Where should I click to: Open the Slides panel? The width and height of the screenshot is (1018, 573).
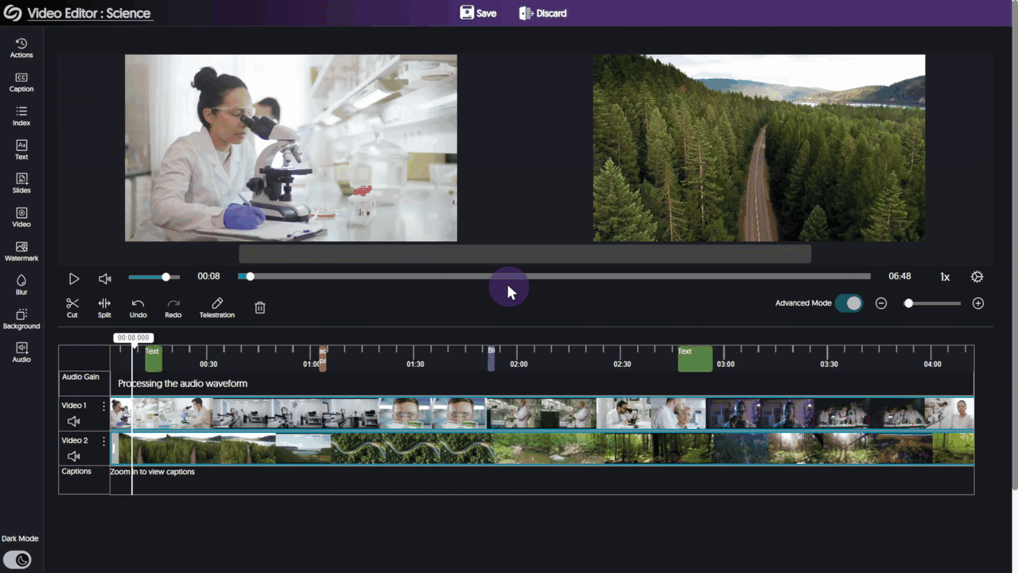click(x=21, y=182)
